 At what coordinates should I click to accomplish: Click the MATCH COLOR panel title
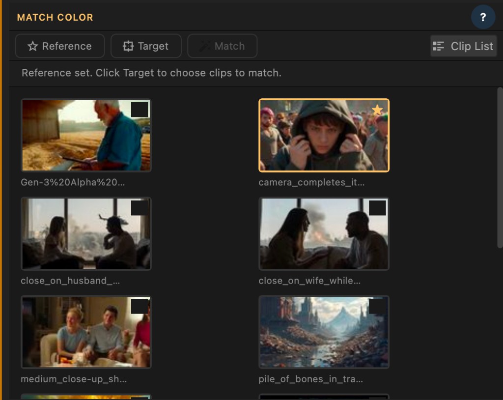pos(55,17)
